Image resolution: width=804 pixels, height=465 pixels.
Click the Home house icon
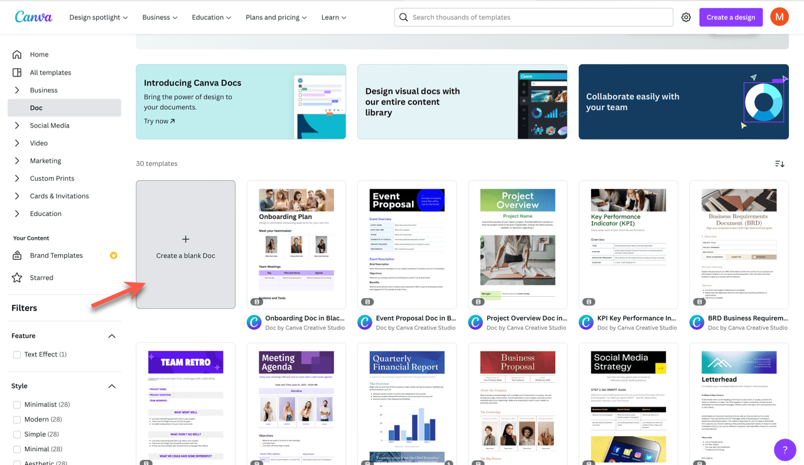[17, 55]
